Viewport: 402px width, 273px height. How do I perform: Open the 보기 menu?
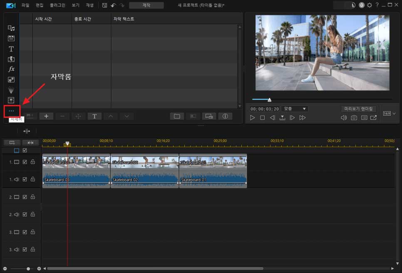tap(75, 5)
